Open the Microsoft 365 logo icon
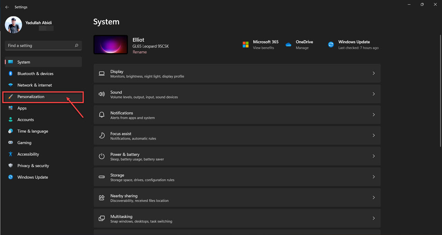The width and height of the screenshot is (442, 235). coord(245,45)
